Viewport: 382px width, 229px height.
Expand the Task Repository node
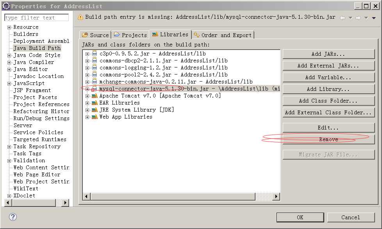coord(9,147)
